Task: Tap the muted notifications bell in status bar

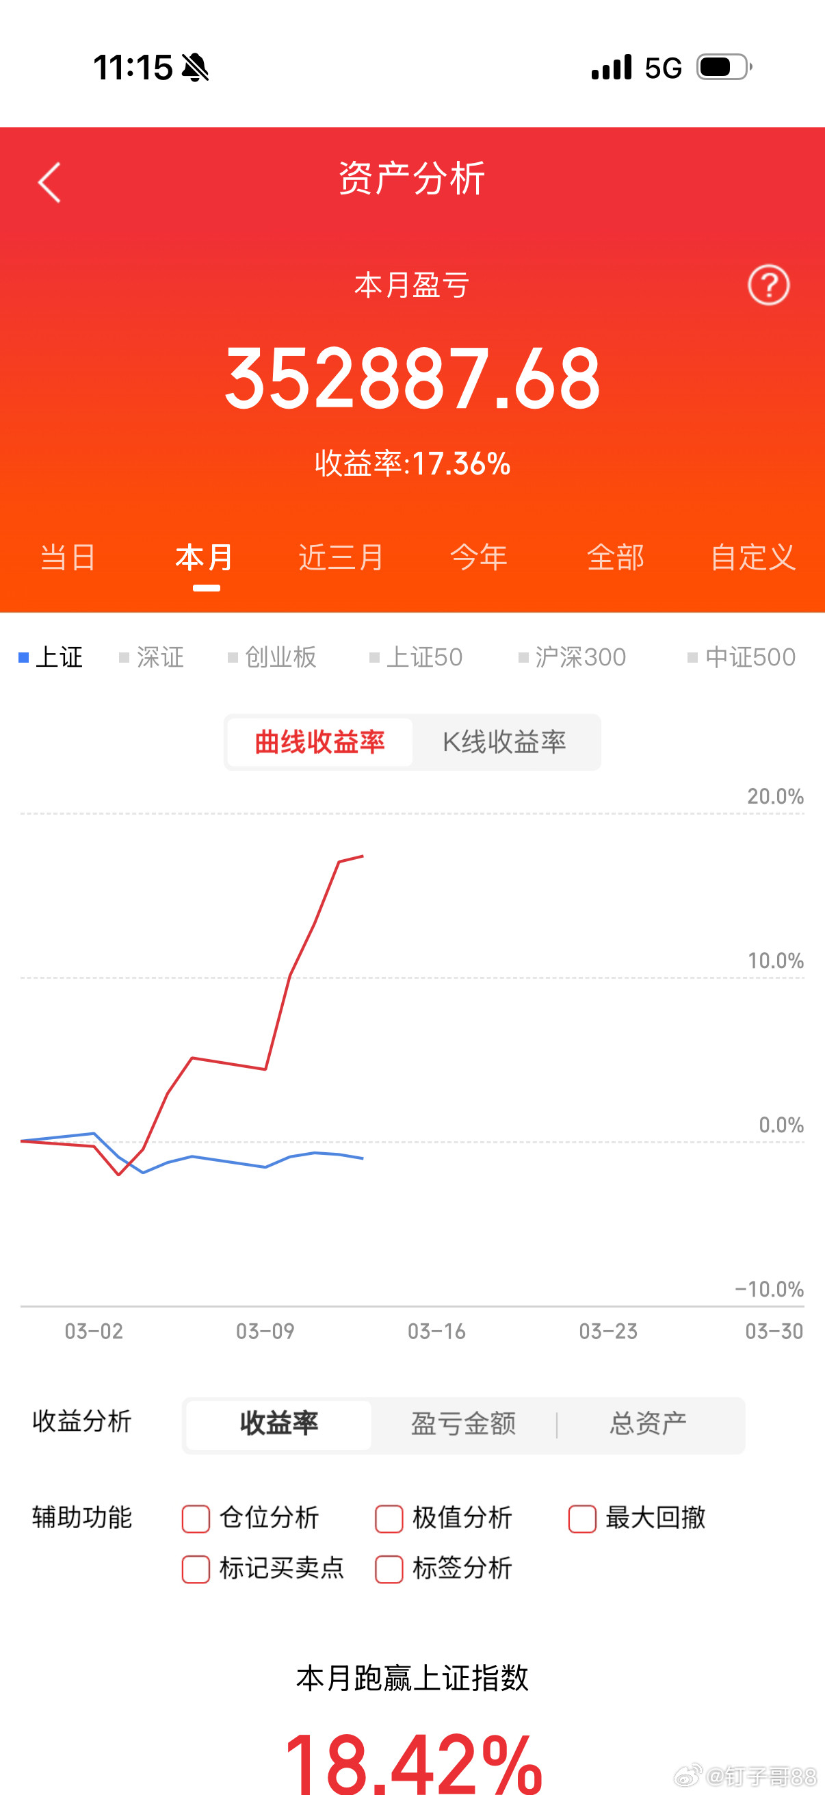Action: pyautogui.click(x=194, y=66)
